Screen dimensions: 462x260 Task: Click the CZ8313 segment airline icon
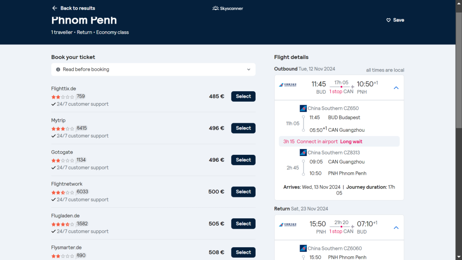coord(303,153)
